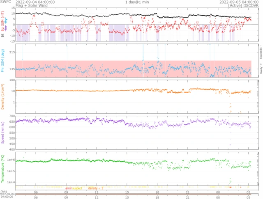Click the SWPC label in top-left corner
This screenshot has height=199, width=263.
point(5,2)
